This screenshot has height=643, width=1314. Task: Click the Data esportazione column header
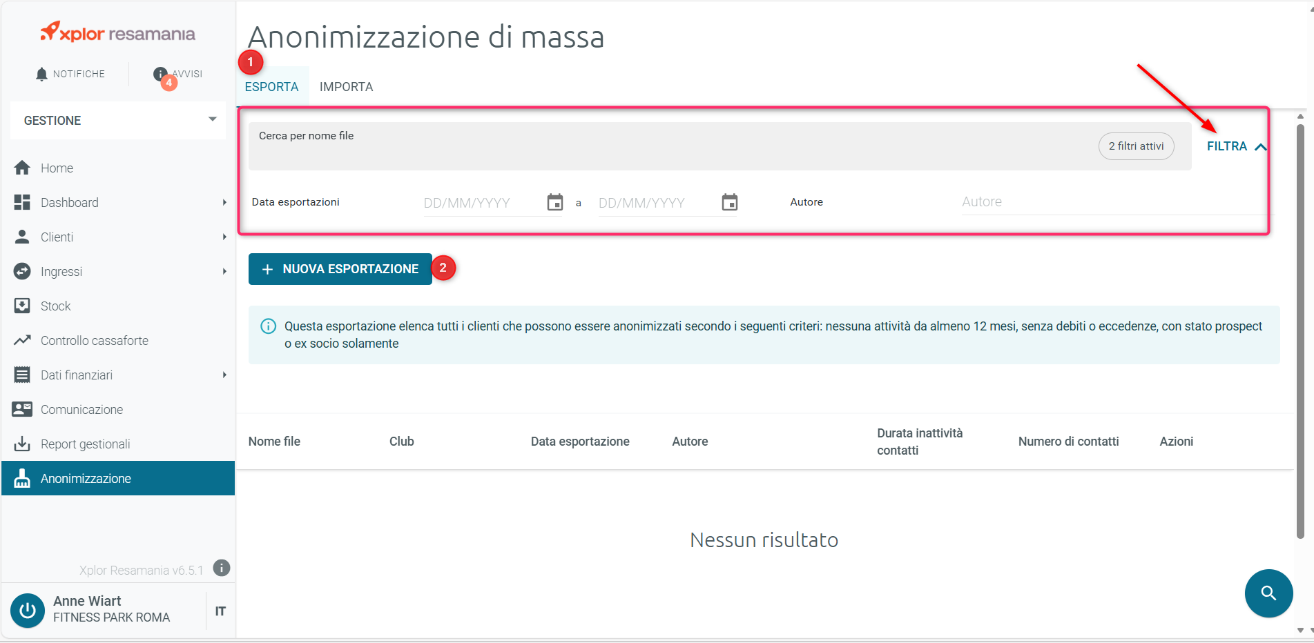click(x=580, y=442)
